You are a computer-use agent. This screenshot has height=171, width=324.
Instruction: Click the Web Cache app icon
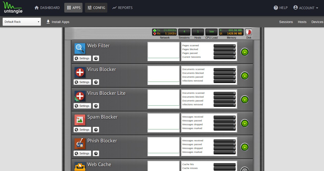pyautogui.click(x=80, y=166)
